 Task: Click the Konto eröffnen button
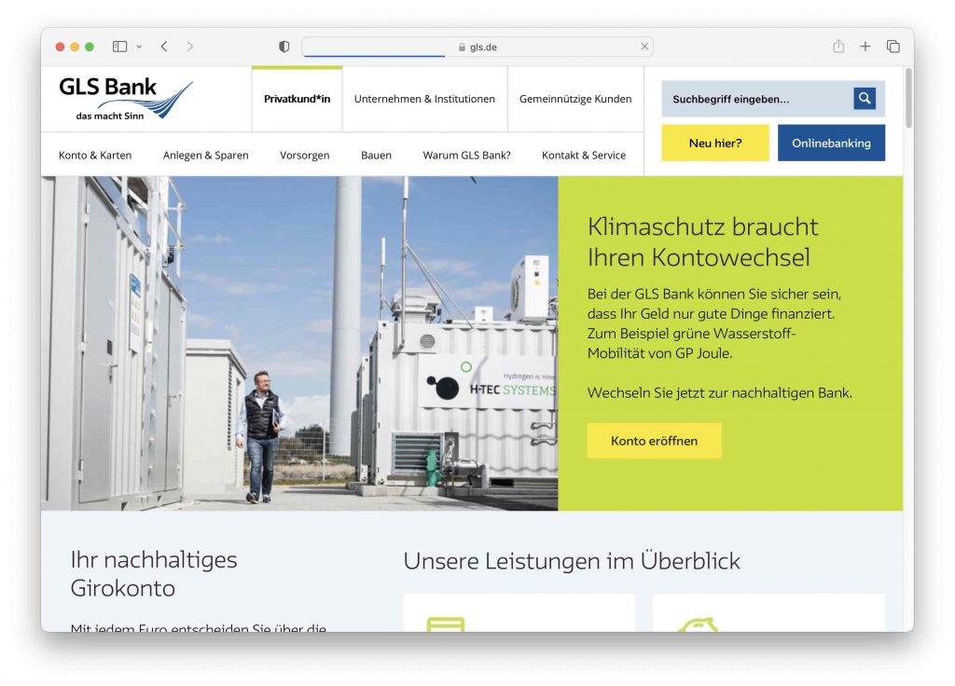tap(654, 441)
